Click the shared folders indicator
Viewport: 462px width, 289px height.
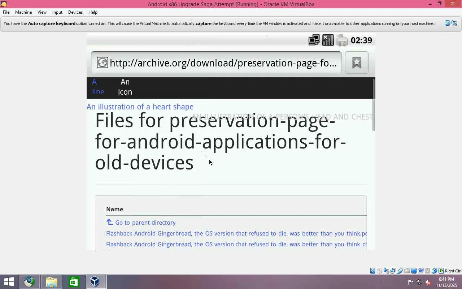(407, 271)
